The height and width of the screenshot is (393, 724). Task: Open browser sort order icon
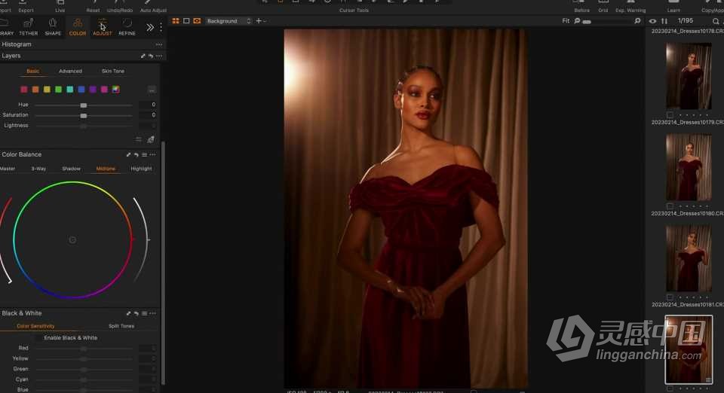664,21
